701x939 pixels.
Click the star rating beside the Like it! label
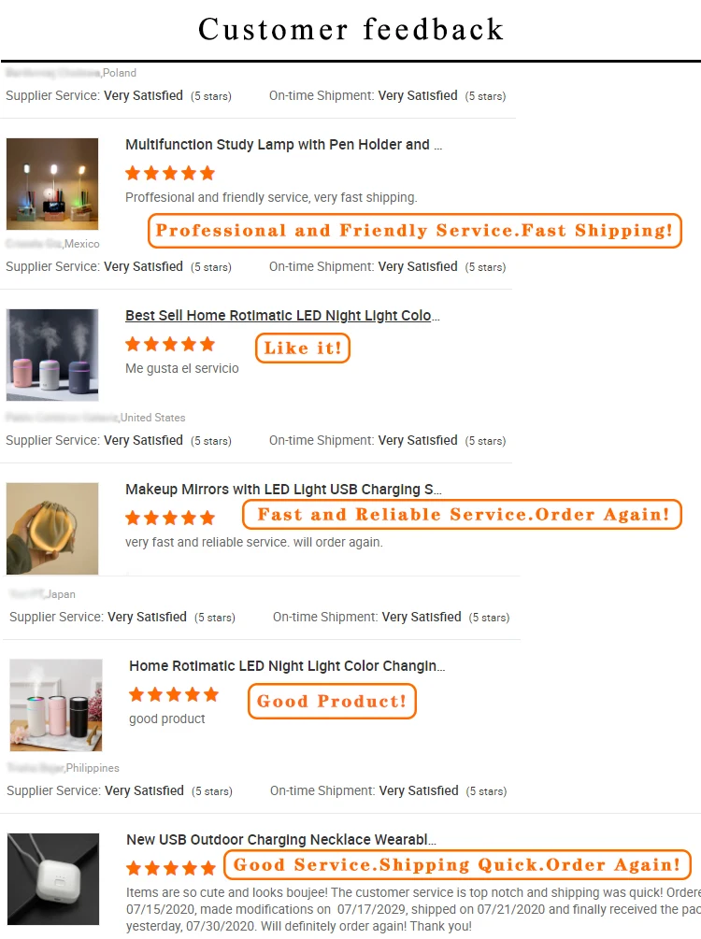pos(170,344)
